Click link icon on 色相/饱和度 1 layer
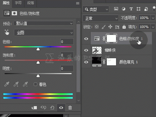This screenshot has width=156, height=117. click(x=104, y=39)
